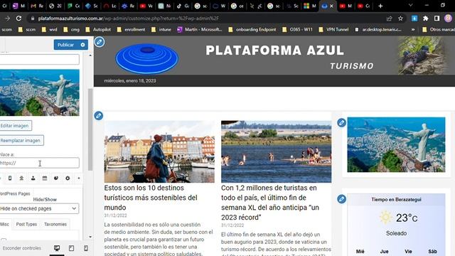Open the tab search chevron
This screenshot has height=256, width=455.
pyautogui.click(x=410, y=5)
